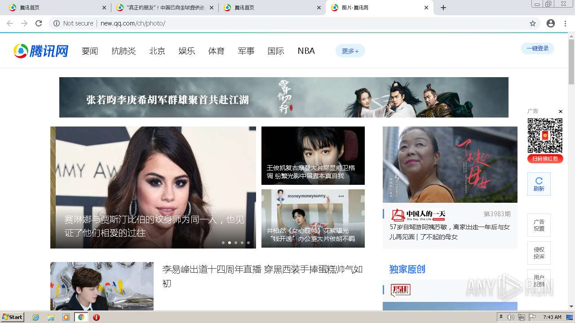Open the 李易峰 article thumbnail

click(102, 286)
